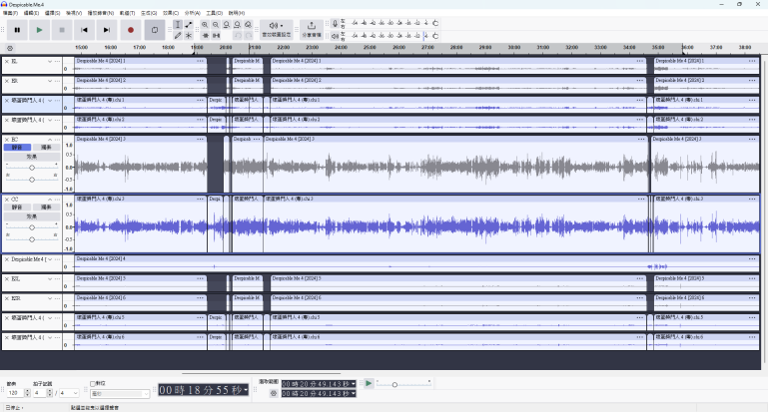Screen dimensions: 768x412
Task: Expand the BL track chevron
Action: point(50,61)
